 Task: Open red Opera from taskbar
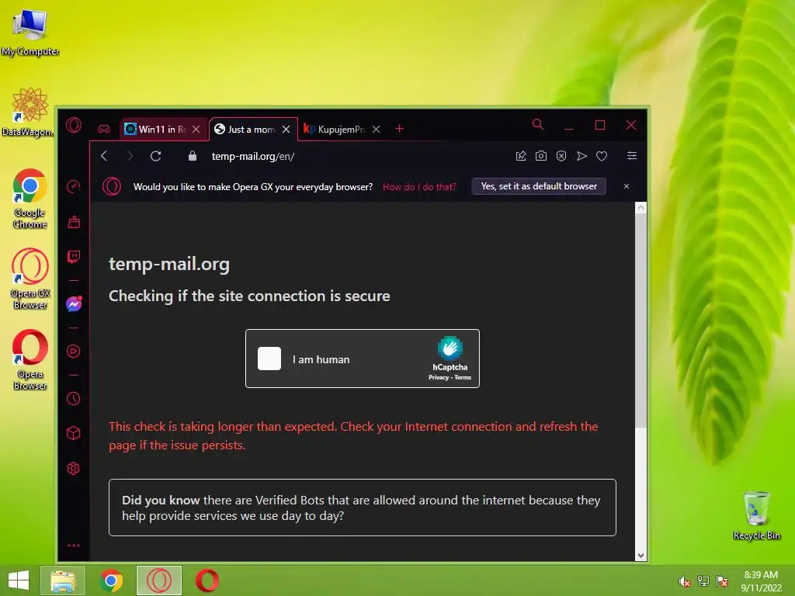tap(207, 580)
